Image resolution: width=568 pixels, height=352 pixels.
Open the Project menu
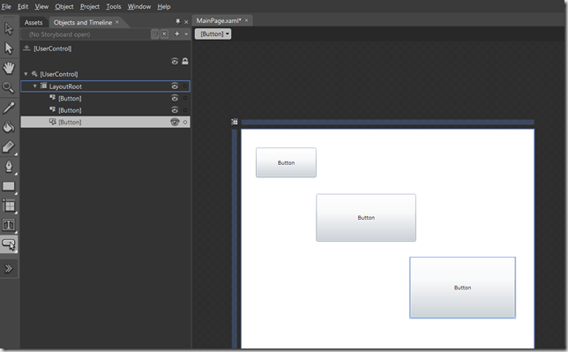click(90, 6)
